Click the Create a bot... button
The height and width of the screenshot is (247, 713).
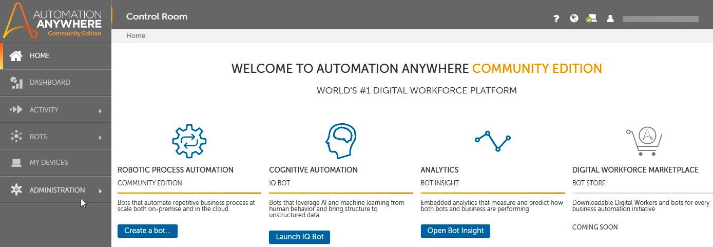click(148, 231)
